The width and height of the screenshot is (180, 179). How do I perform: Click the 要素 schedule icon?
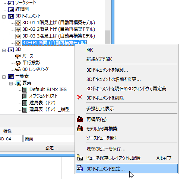coord(18,83)
